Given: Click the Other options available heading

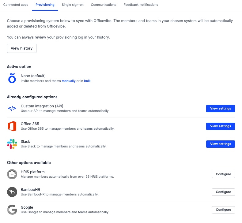Looking at the screenshot, I should tap(29, 163).
